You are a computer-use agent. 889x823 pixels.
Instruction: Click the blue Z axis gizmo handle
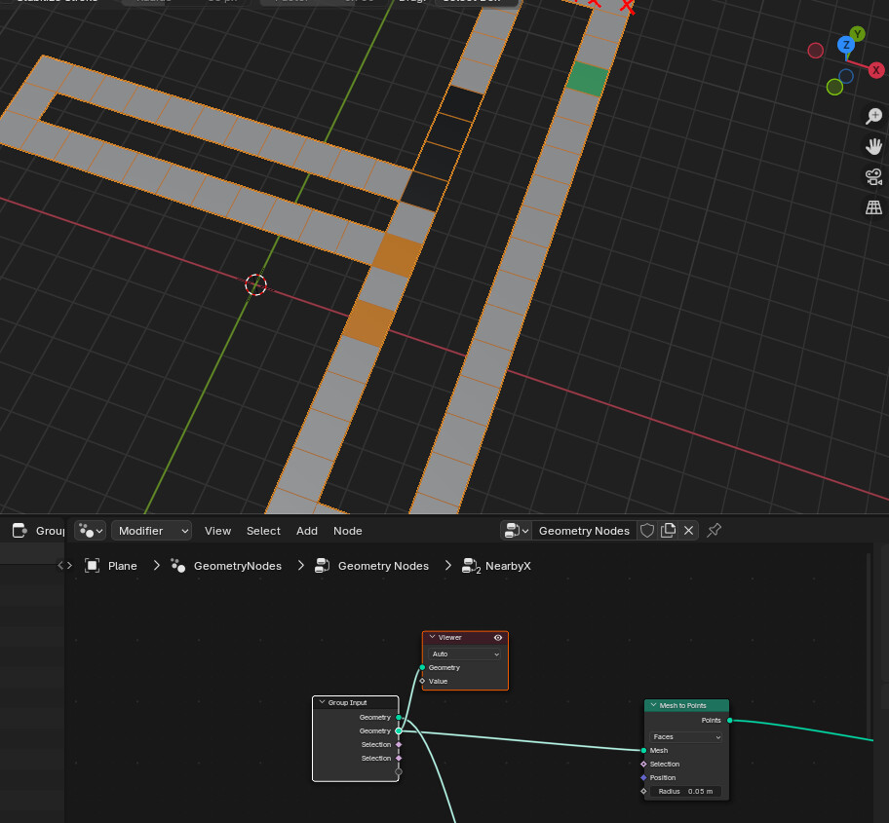(x=846, y=45)
